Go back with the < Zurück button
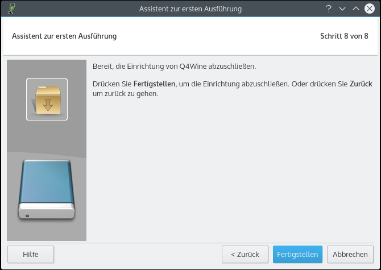The width and height of the screenshot is (381, 270). [x=245, y=254]
